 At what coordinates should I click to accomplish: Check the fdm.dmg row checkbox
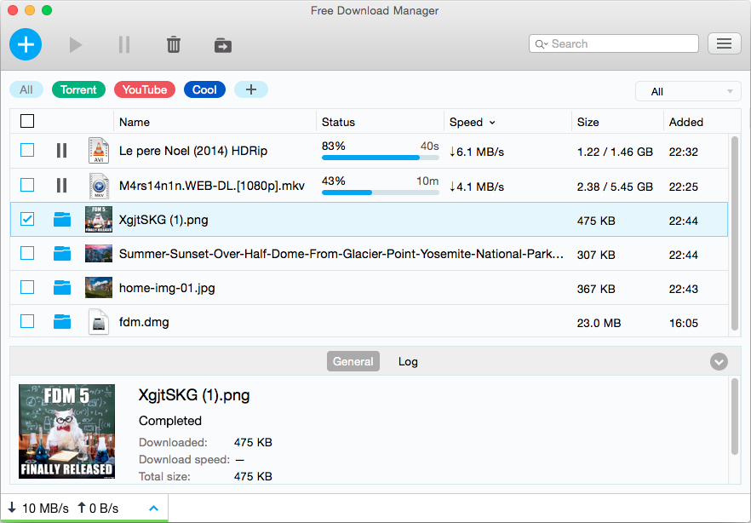click(27, 321)
